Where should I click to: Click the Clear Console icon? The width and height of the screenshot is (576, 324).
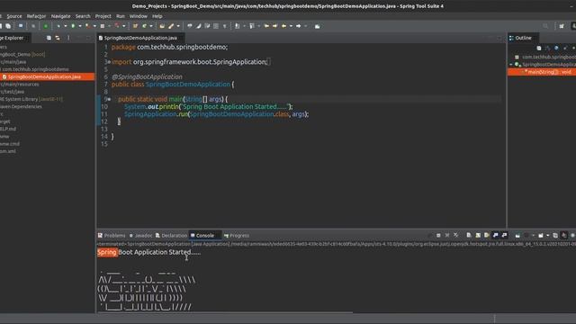[469, 236]
